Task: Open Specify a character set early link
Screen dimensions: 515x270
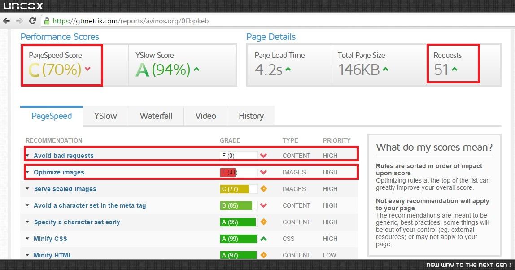Action: click(x=77, y=222)
